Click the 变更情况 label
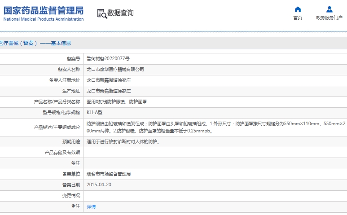The image size is (347, 215). pos(71,196)
